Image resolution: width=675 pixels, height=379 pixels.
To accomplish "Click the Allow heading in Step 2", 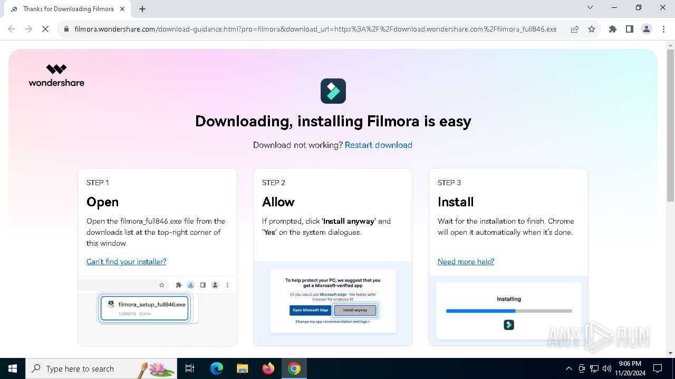I will click(278, 202).
